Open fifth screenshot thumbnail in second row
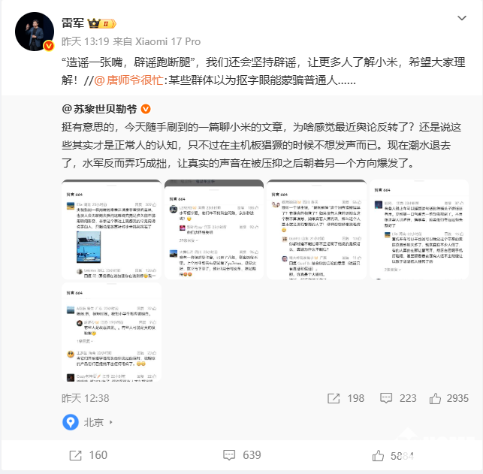This screenshot has height=474, width=483. pos(111,332)
